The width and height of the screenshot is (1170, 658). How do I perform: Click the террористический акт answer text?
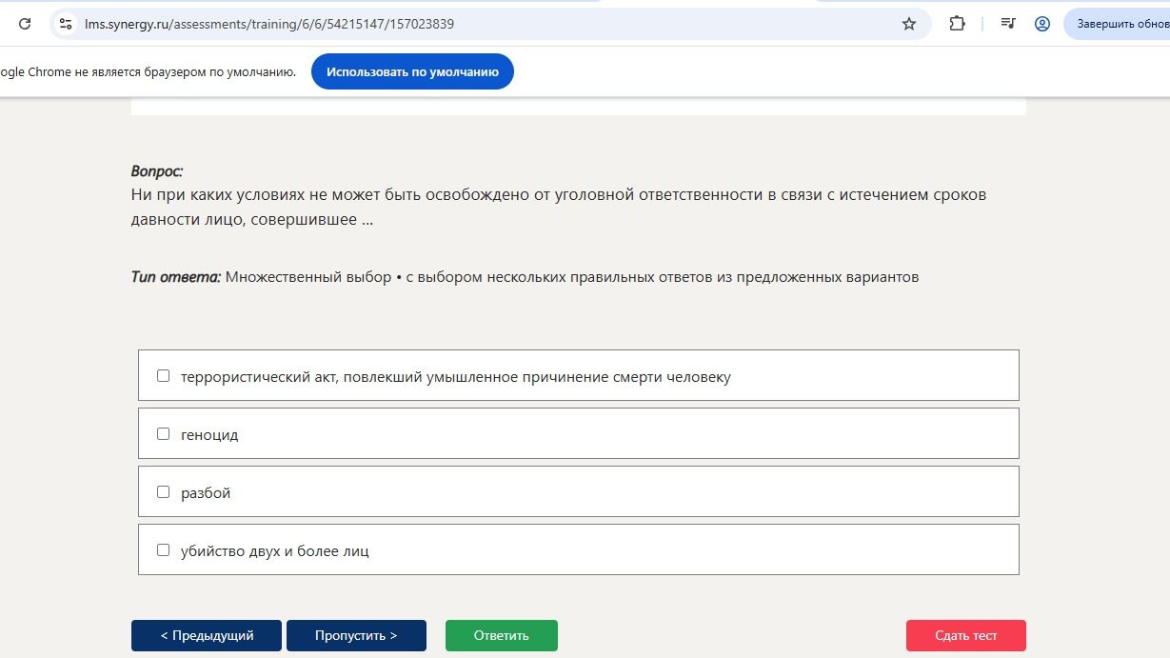click(x=456, y=377)
